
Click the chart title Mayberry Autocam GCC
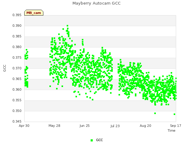click(x=96, y=3)
